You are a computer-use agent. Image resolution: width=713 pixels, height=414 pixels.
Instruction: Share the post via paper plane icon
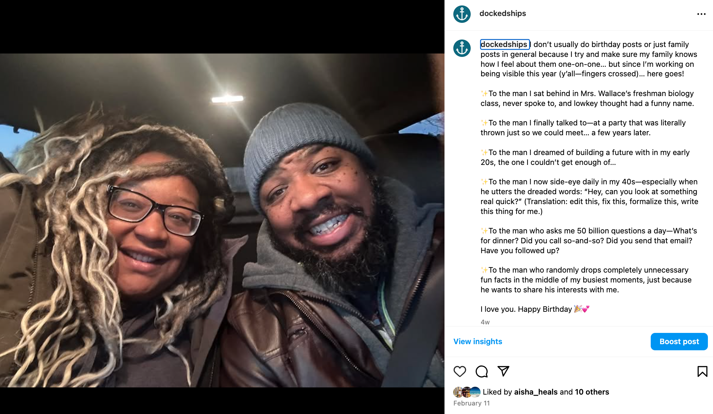pyautogui.click(x=503, y=371)
